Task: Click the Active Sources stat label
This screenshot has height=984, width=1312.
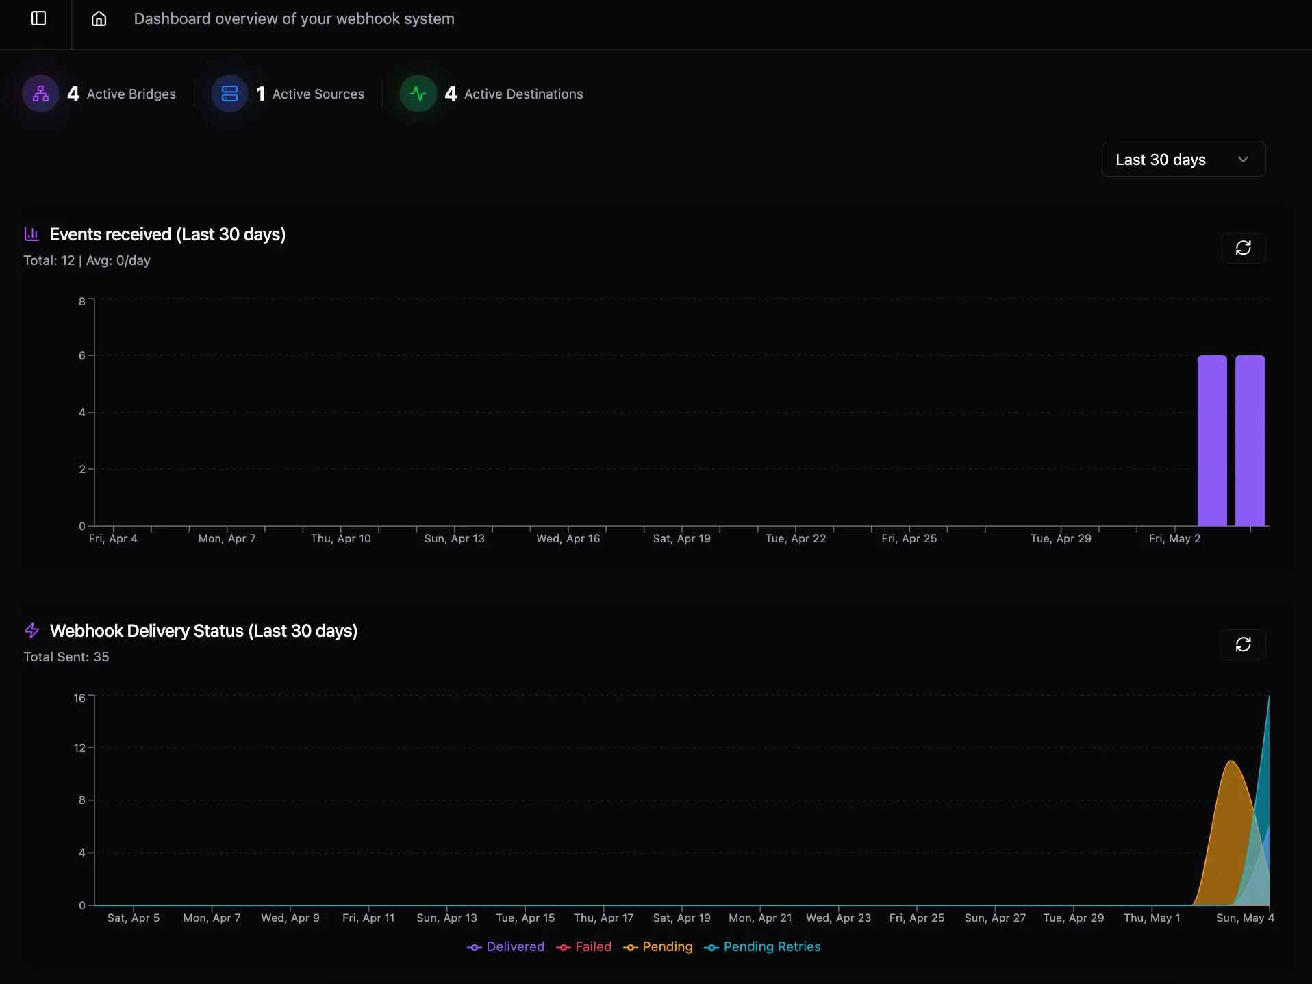Action: (318, 94)
